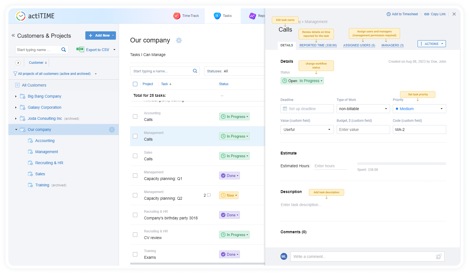
Task: Click the magnifier in task name search
Action: [195, 71]
